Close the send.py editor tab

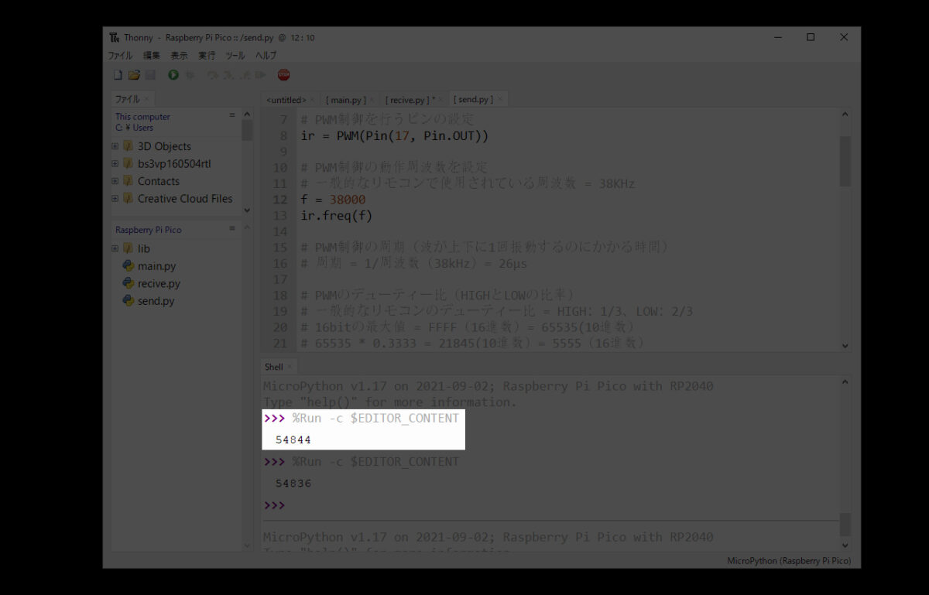click(x=501, y=100)
